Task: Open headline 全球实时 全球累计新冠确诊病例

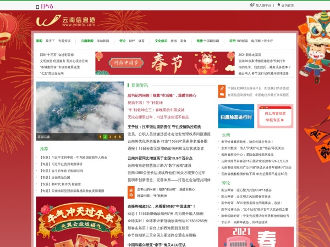Action: point(168,221)
